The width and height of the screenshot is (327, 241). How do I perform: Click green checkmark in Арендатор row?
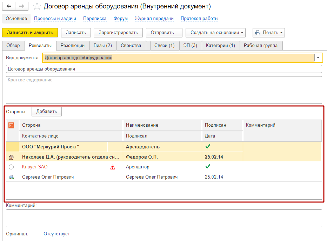208,167
